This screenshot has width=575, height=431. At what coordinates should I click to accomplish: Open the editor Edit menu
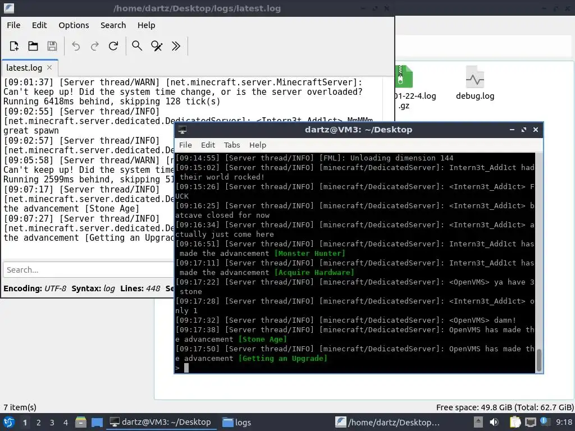click(x=39, y=25)
